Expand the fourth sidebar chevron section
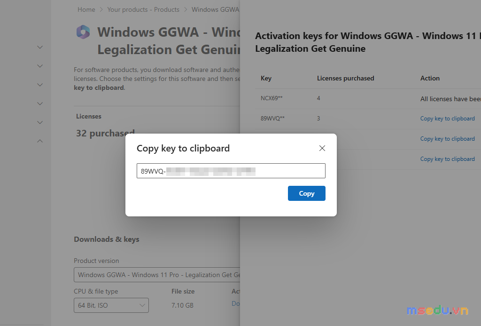The width and height of the screenshot is (481, 326). click(40, 103)
